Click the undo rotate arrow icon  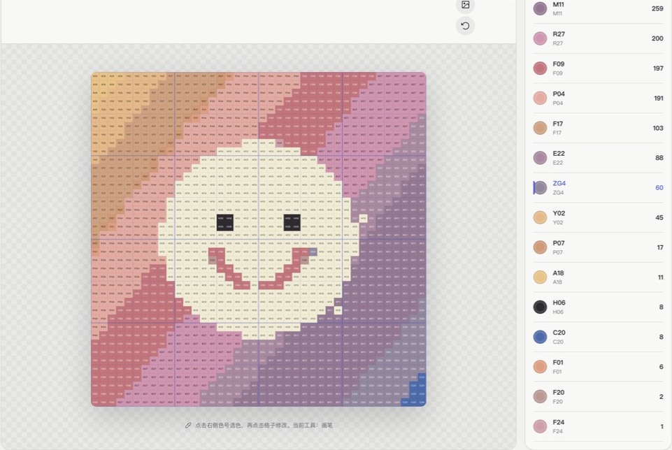(466, 26)
